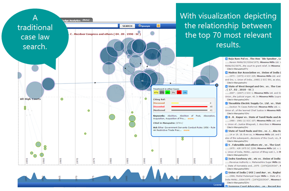Click 1985 marker on bottom timeline overview
The image size is (289, 191).
[127, 178]
